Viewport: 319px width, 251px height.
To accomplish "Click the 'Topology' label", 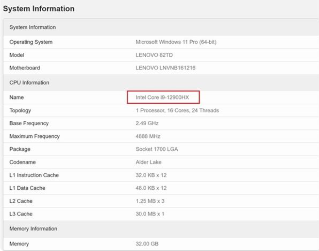I will click(20, 110).
